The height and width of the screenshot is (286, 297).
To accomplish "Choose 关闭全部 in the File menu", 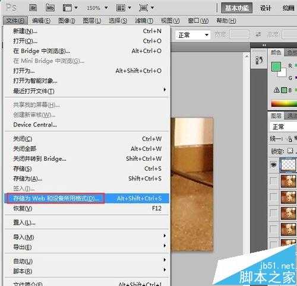I will tap(87, 148).
